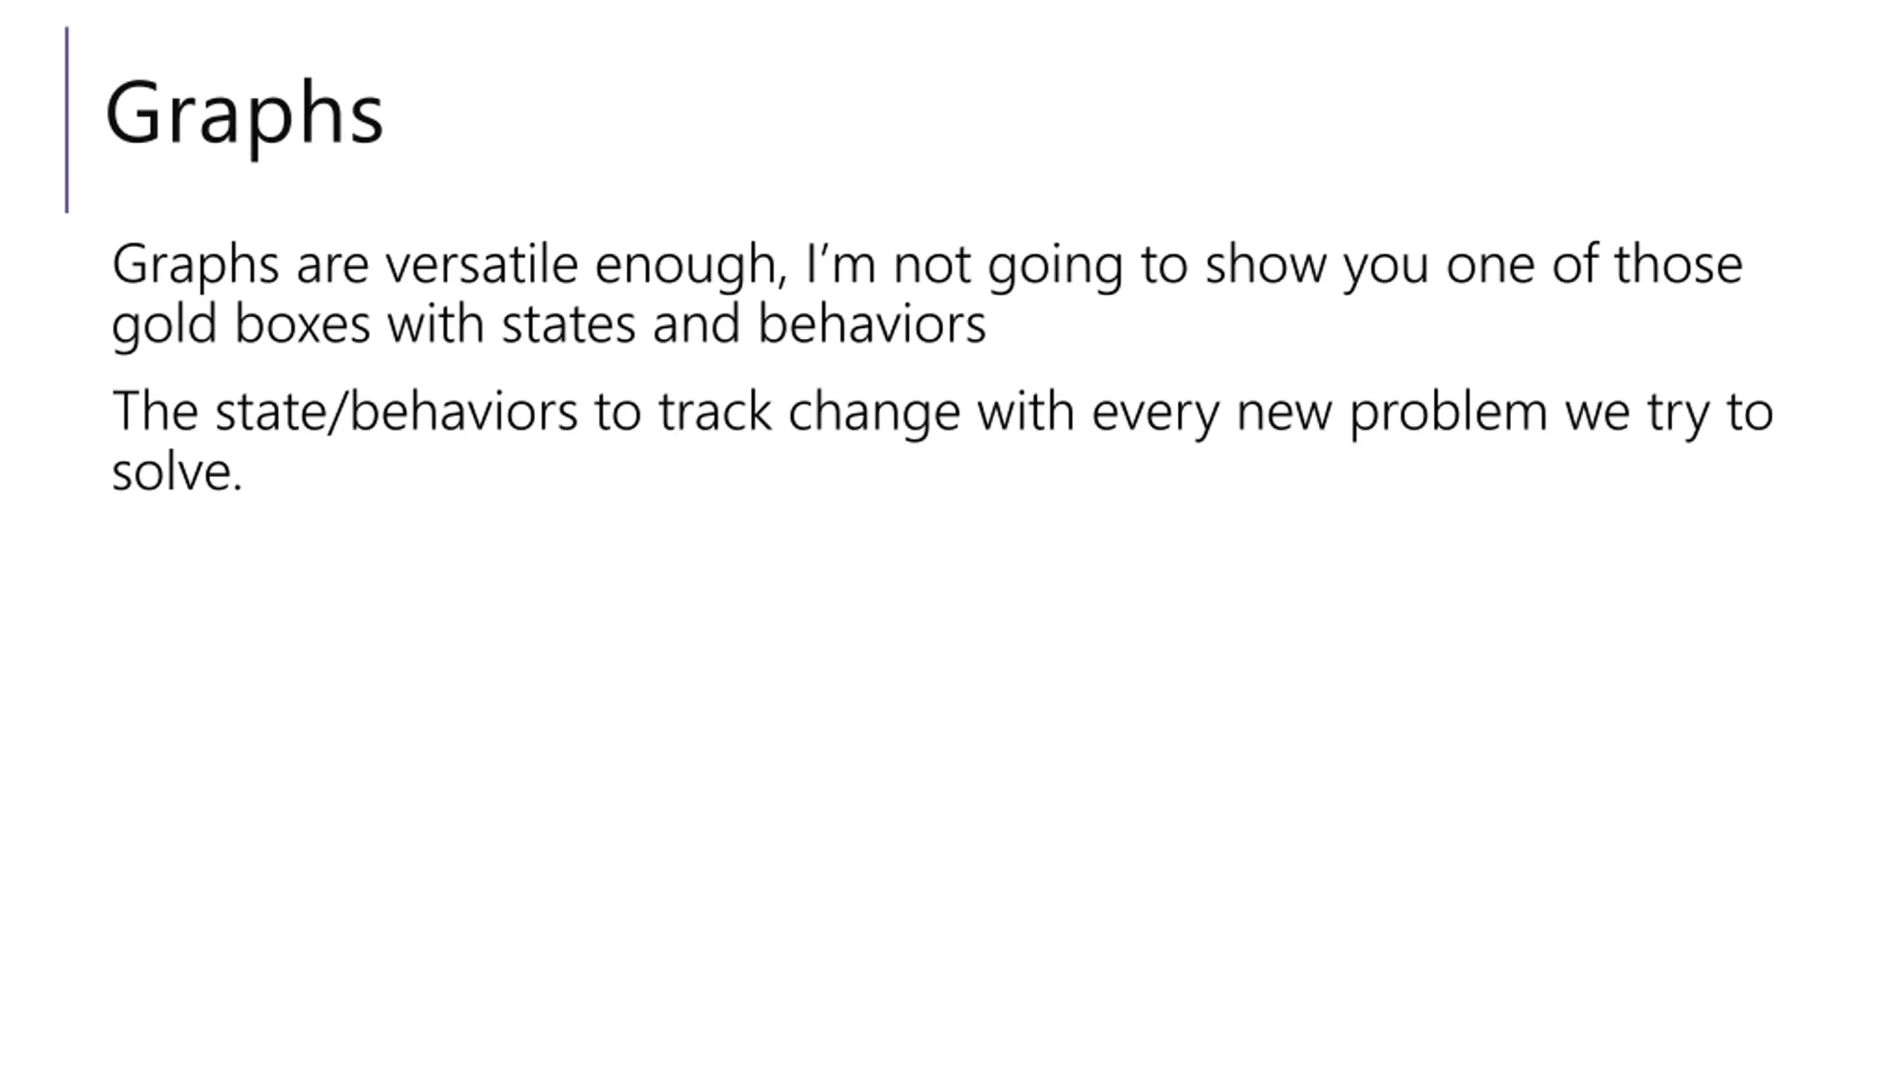The height and width of the screenshot is (1068, 1900).
Task: Click the word "those" ending the first line
Action: [x=1679, y=264]
